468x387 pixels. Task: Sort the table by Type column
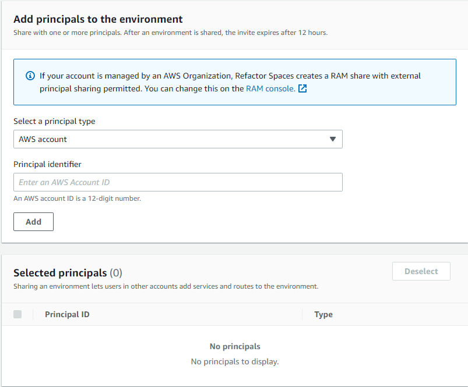(322, 314)
